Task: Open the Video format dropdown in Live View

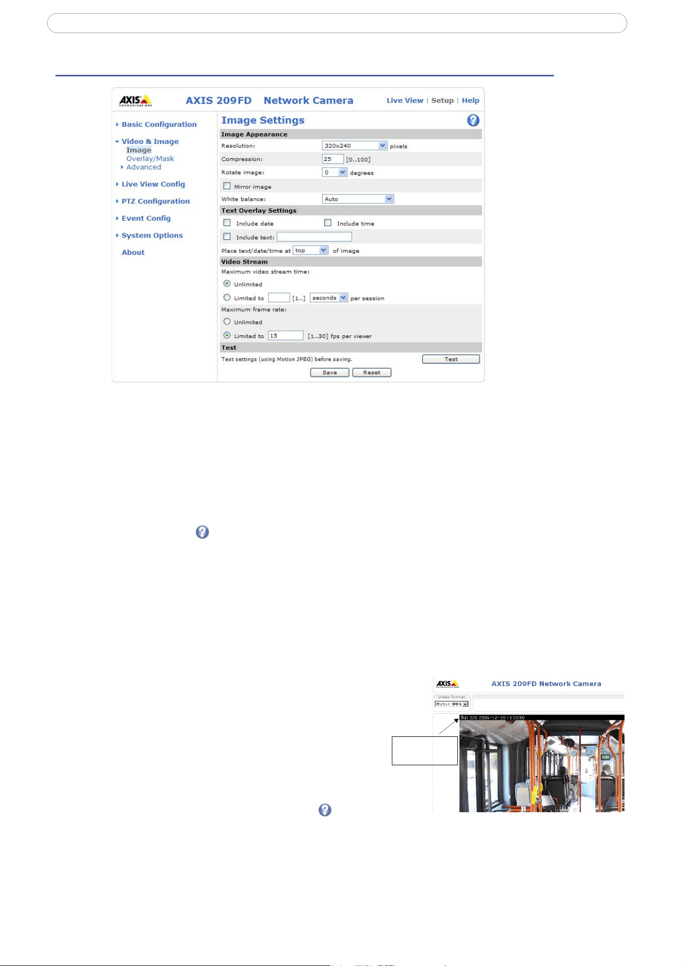Action: (x=452, y=704)
